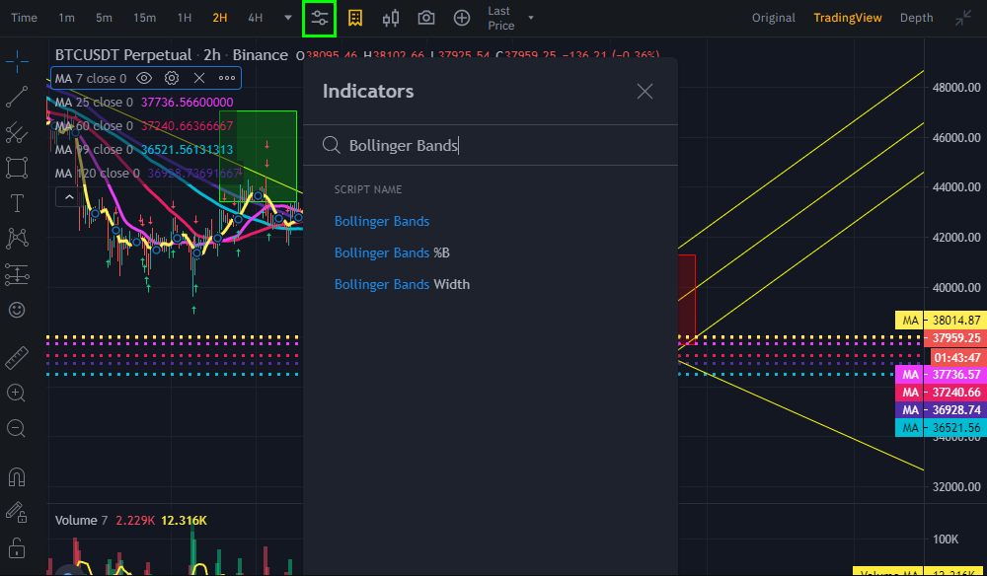Open MA 7 indicator settings gear
This screenshot has width=987, height=576.
tap(172, 78)
